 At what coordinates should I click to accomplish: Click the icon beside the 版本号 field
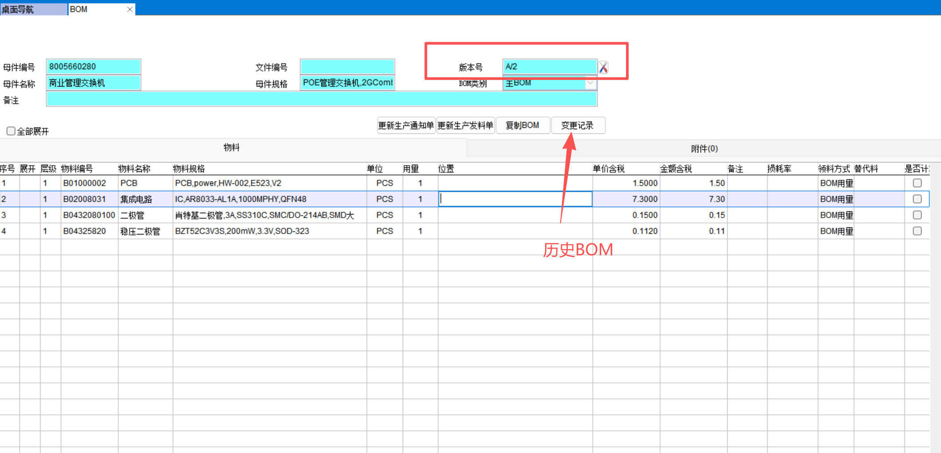603,68
